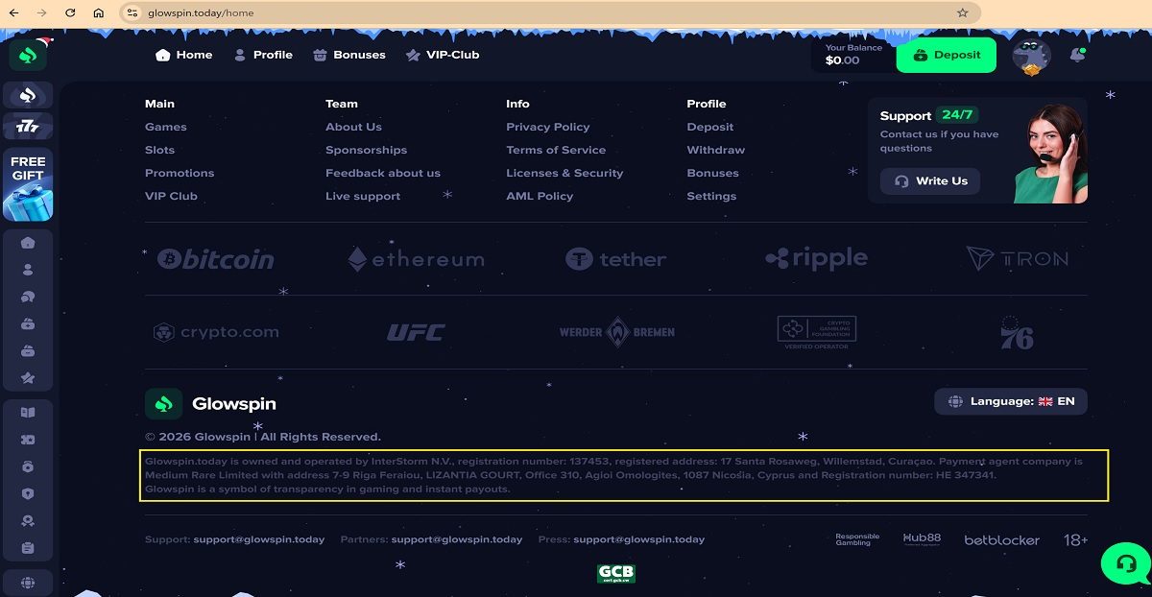
Task: Click the globe icon in left sidebar
Action: coord(28,582)
